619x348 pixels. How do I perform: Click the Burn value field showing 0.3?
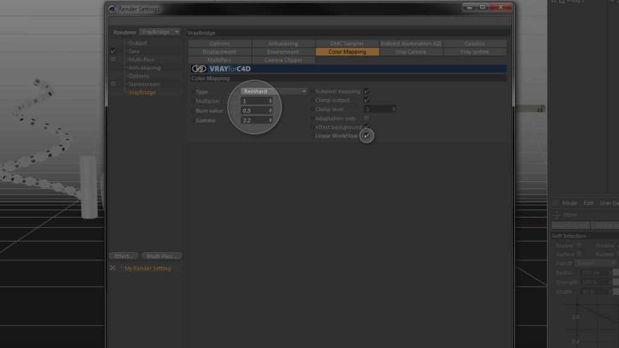254,111
